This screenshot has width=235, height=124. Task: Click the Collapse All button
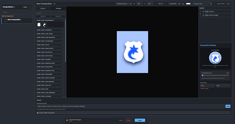58,16
